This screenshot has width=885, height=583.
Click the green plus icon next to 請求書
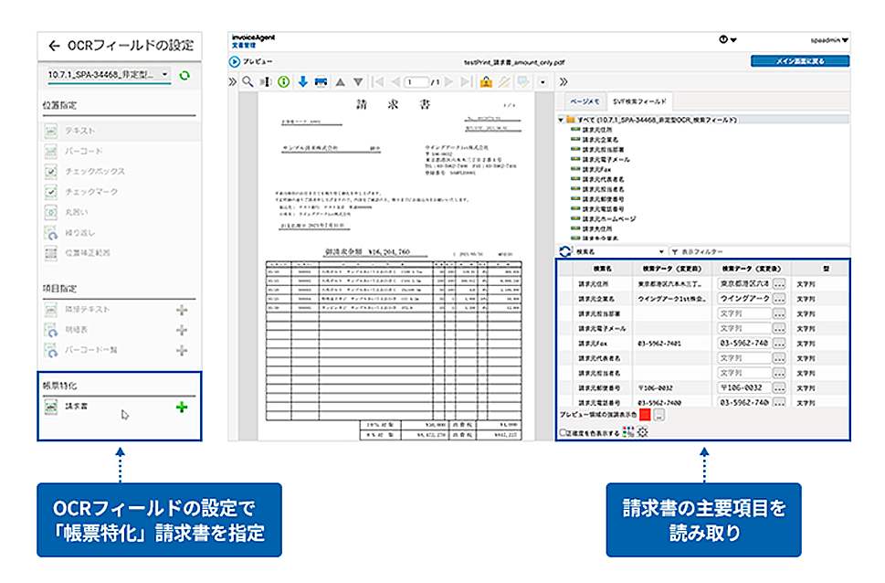pyautogui.click(x=182, y=407)
